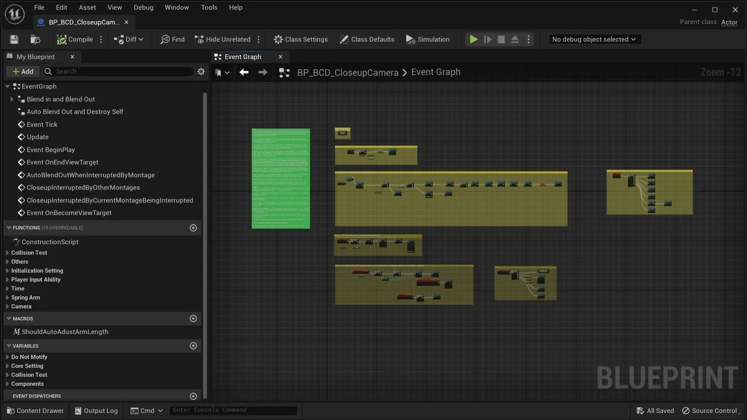The height and width of the screenshot is (420, 747).
Task: Click the Compile button
Action: [x=75, y=40]
